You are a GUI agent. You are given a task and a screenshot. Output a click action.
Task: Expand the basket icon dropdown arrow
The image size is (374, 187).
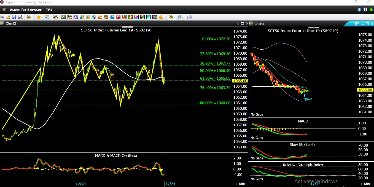[x=32, y=17]
